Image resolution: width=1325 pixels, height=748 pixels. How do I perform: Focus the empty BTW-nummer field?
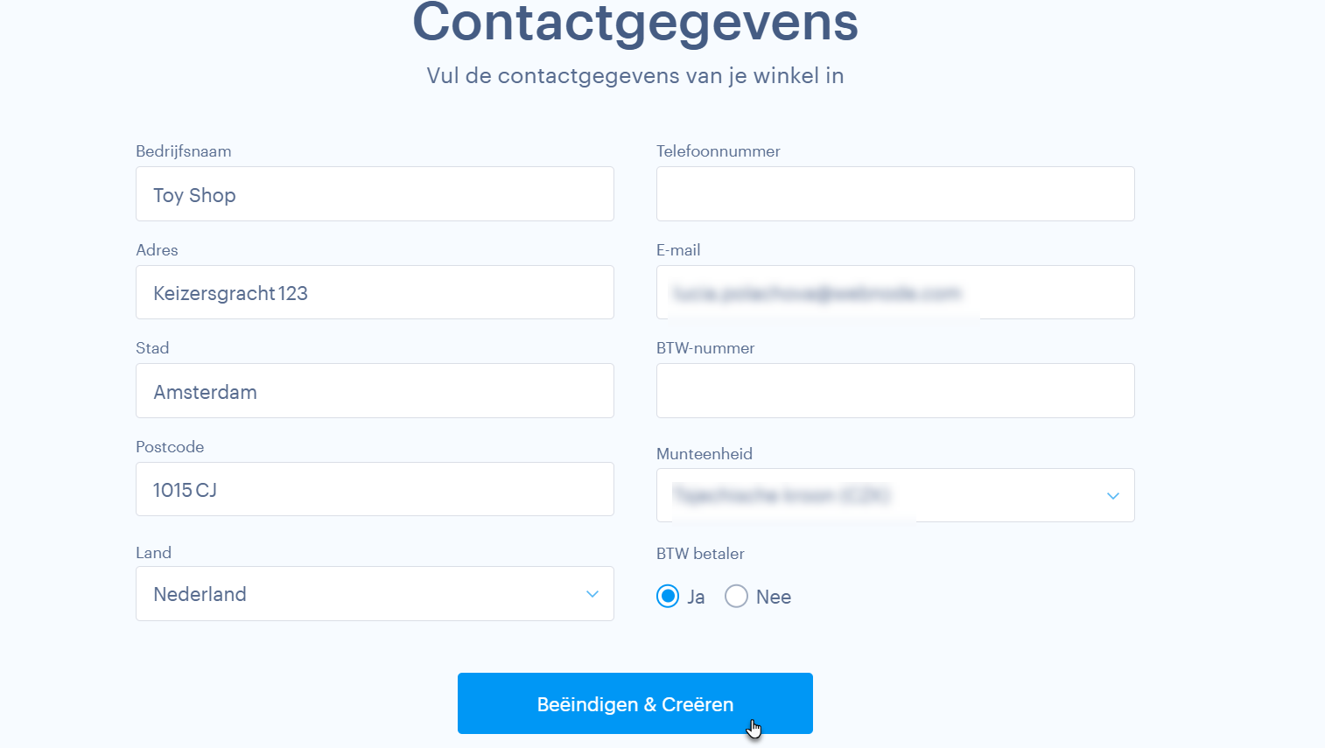895,391
